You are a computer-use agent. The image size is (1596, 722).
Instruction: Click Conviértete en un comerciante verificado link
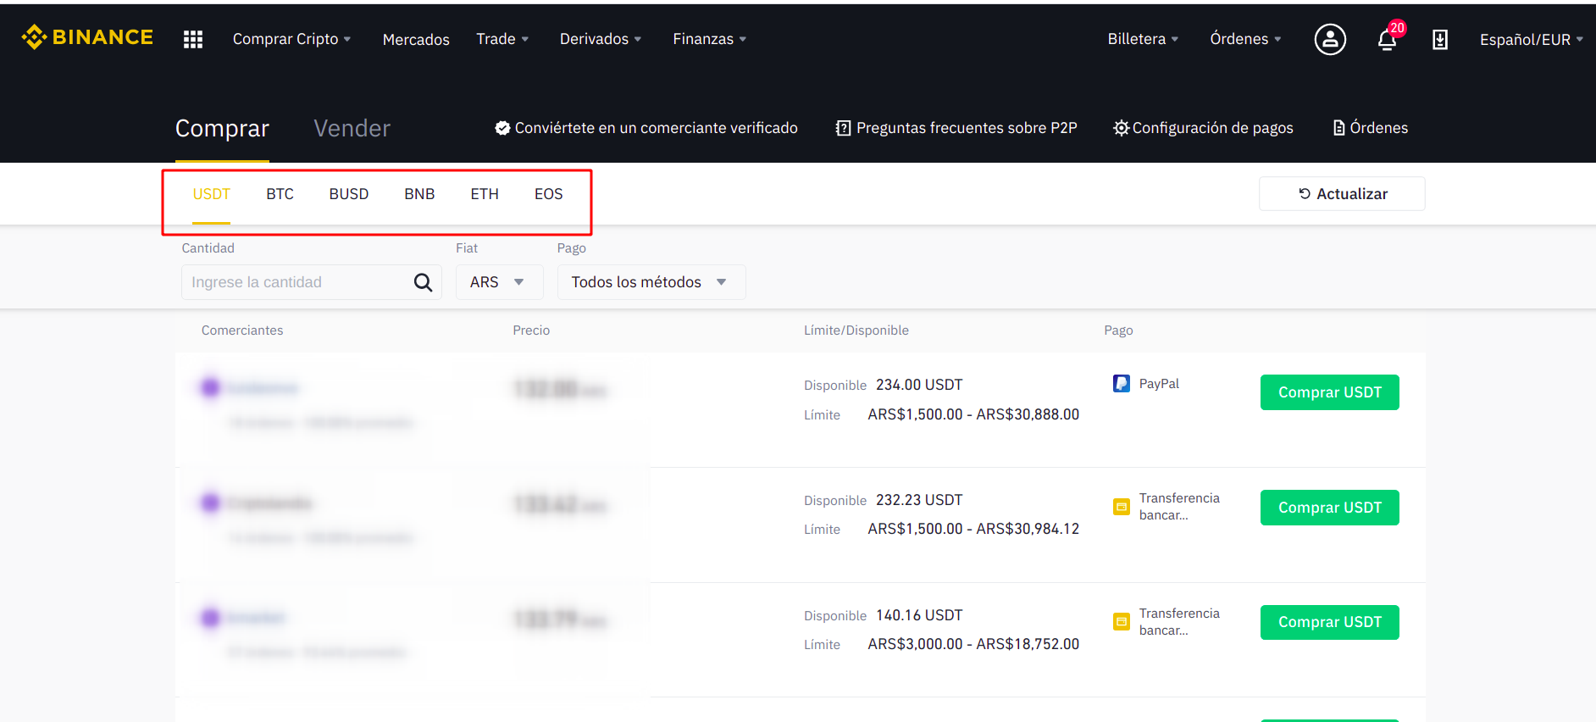click(x=646, y=128)
